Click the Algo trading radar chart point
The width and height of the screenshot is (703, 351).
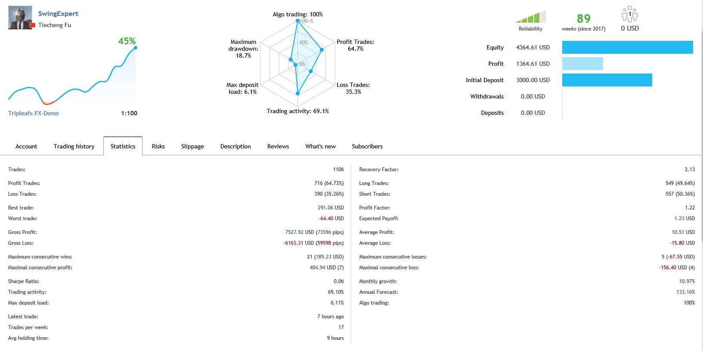pos(297,21)
